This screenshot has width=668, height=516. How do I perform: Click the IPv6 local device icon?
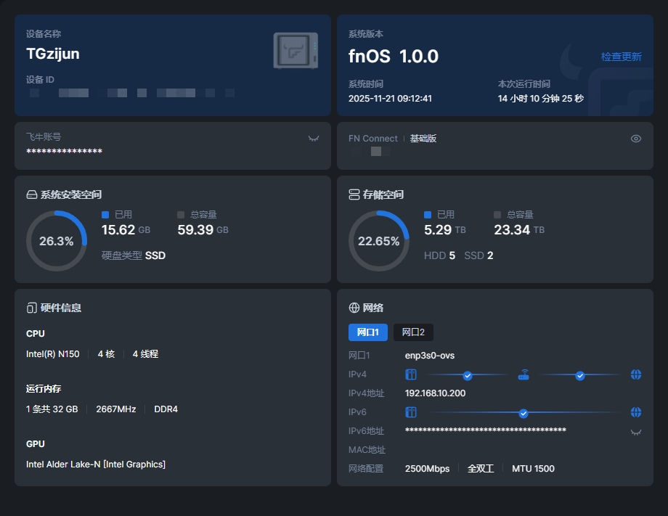(x=411, y=412)
